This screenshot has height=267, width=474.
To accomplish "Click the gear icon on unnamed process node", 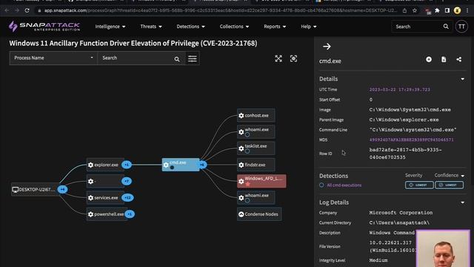I will click(90, 181).
